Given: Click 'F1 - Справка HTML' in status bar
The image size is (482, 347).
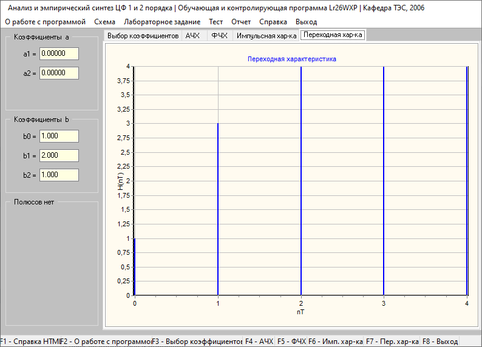Looking at the screenshot, I should coord(30,342).
